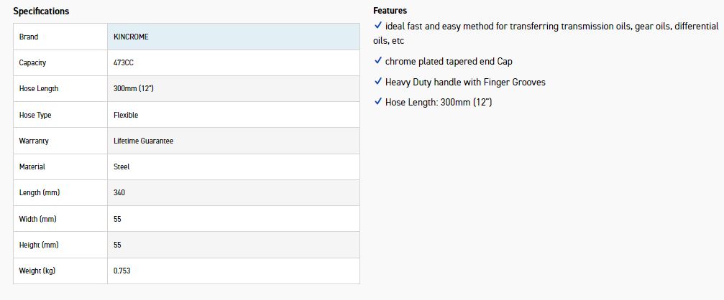Viewport: 724px width, 300px height.
Task: Click the Lifetime Guarantee warranty value
Action: coord(143,141)
